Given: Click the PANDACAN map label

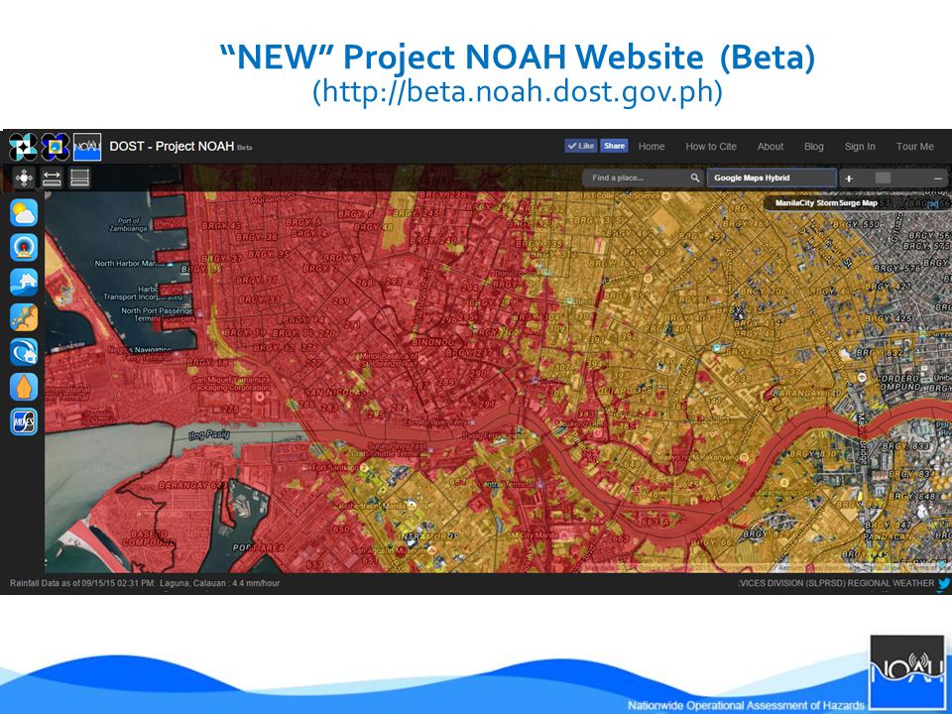Looking at the screenshot, I should [x=886, y=537].
